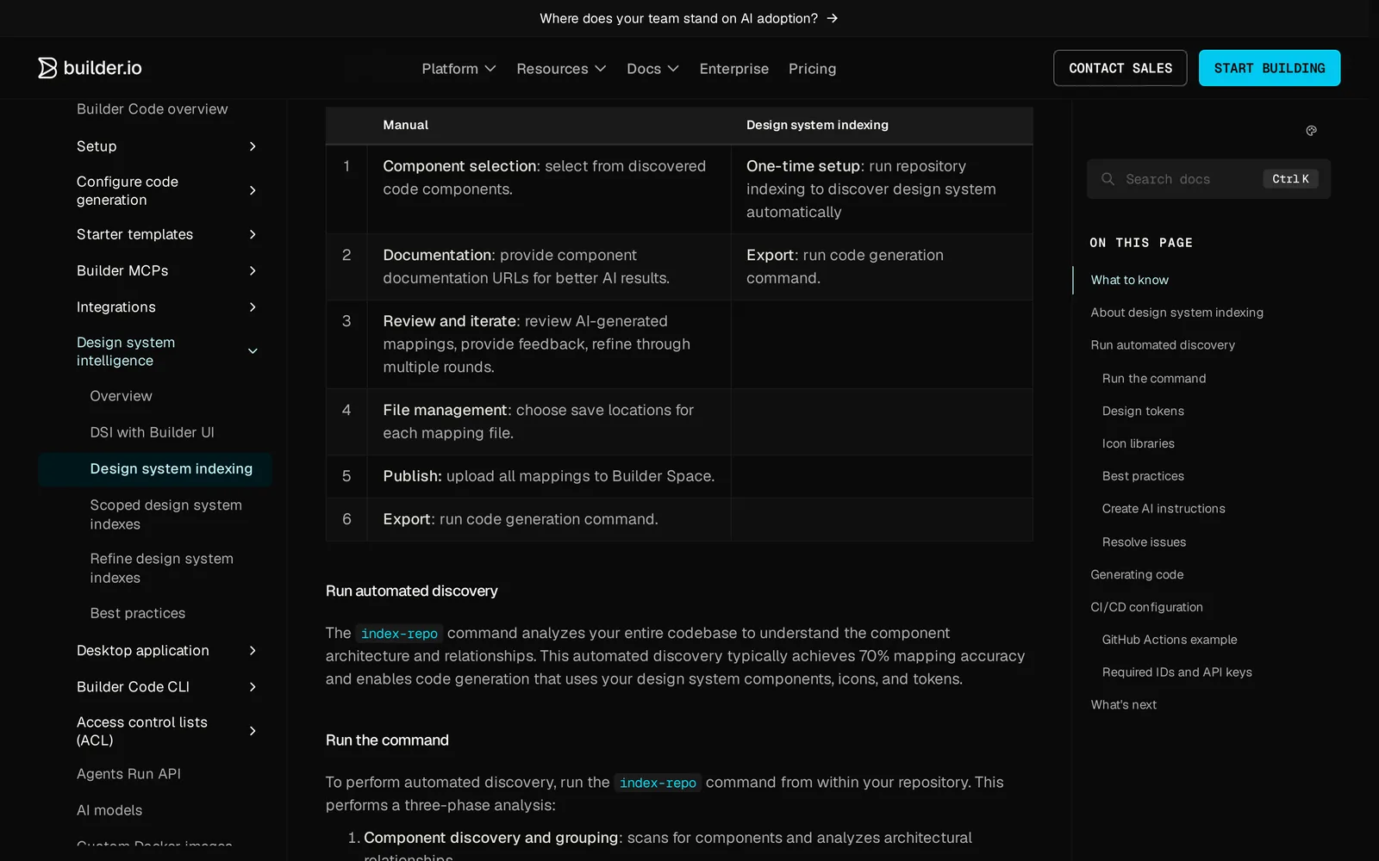The image size is (1379, 861).
Task: Jump to About design system indexing
Action: point(1176,313)
